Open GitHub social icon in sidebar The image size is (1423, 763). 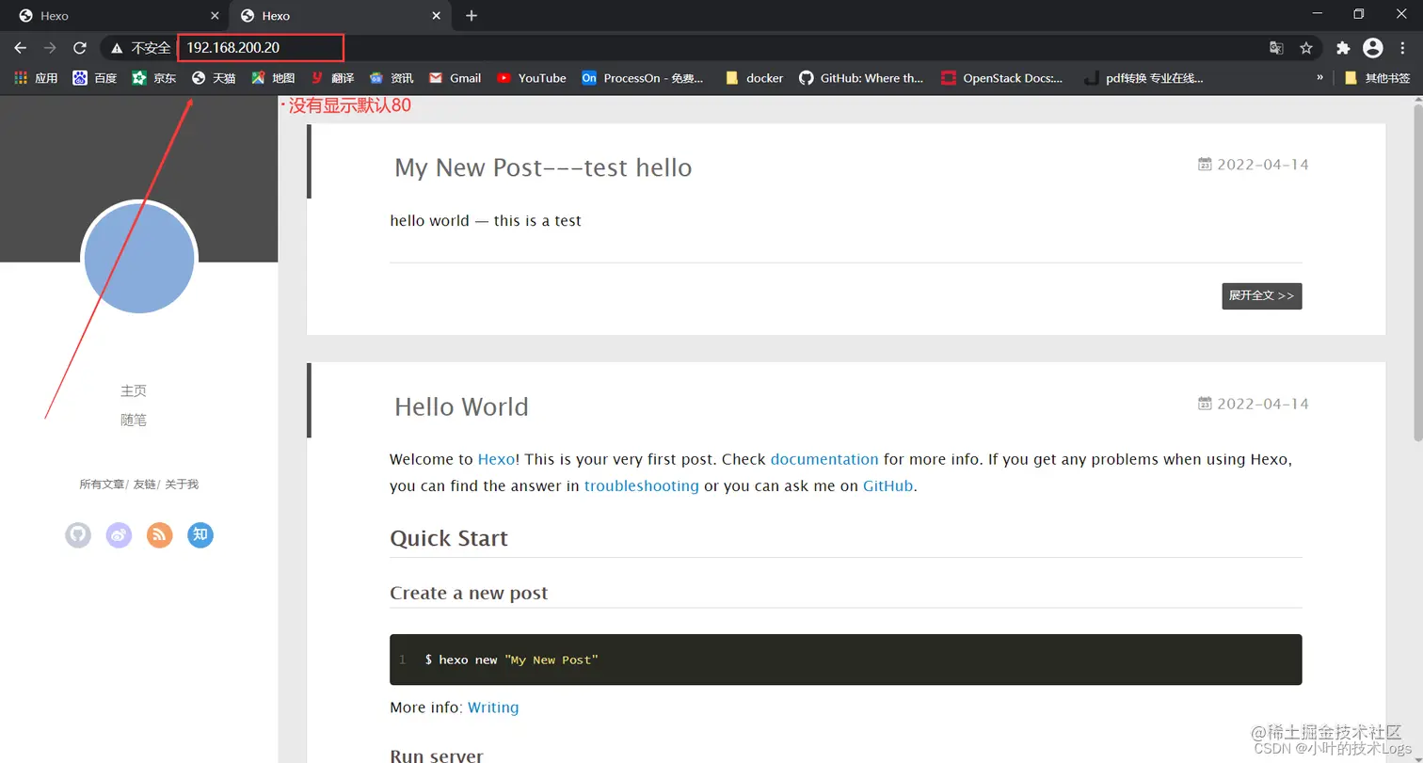coord(78,535)
